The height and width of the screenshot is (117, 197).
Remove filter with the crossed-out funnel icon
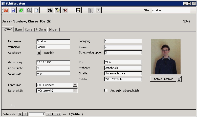click(x=65, y=10)
